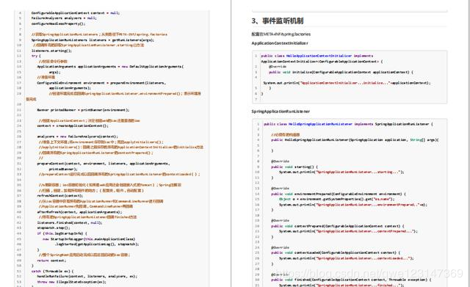Click the line "ConfigurableApplicationContext context = null;"
This screenshot has width=470, height=287.
click(x=75, y=13)
